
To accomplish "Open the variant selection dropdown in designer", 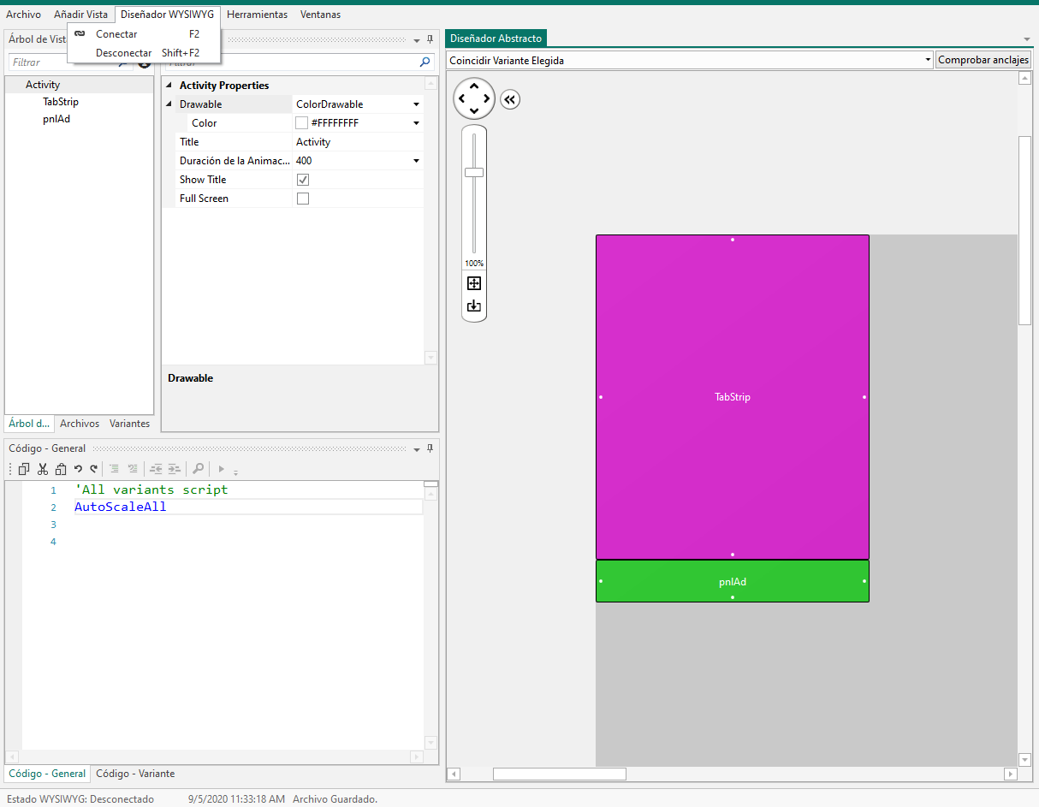I will pos(928,60).
